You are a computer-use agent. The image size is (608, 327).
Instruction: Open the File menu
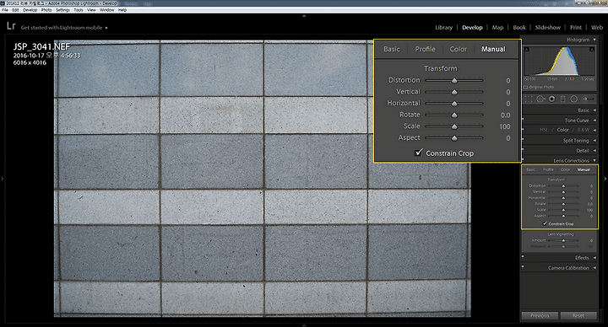coord(5,10)
